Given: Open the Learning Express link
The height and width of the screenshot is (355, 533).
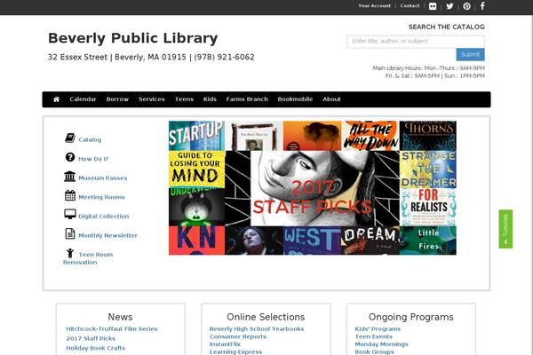Looking at the screenshot, I should tap(235, 352).
